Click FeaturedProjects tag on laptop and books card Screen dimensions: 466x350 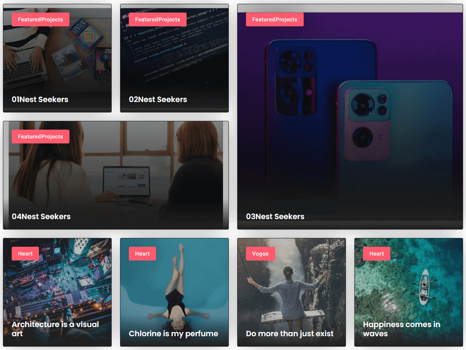pos(41,20)
